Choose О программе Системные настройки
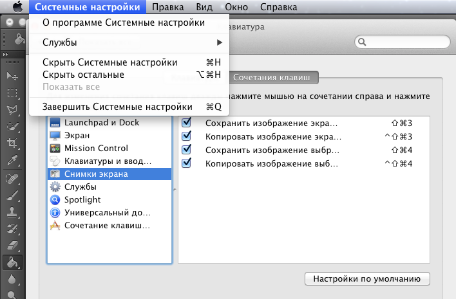Image resolution: width=456 pixels, height=299 pixels. (x=129, y=23)
